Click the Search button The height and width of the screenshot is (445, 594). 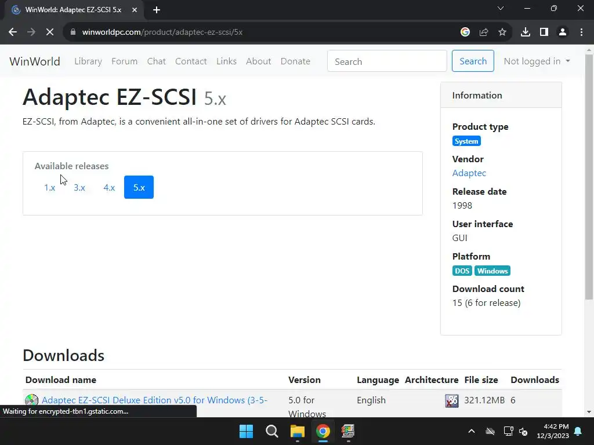(473, 61)
